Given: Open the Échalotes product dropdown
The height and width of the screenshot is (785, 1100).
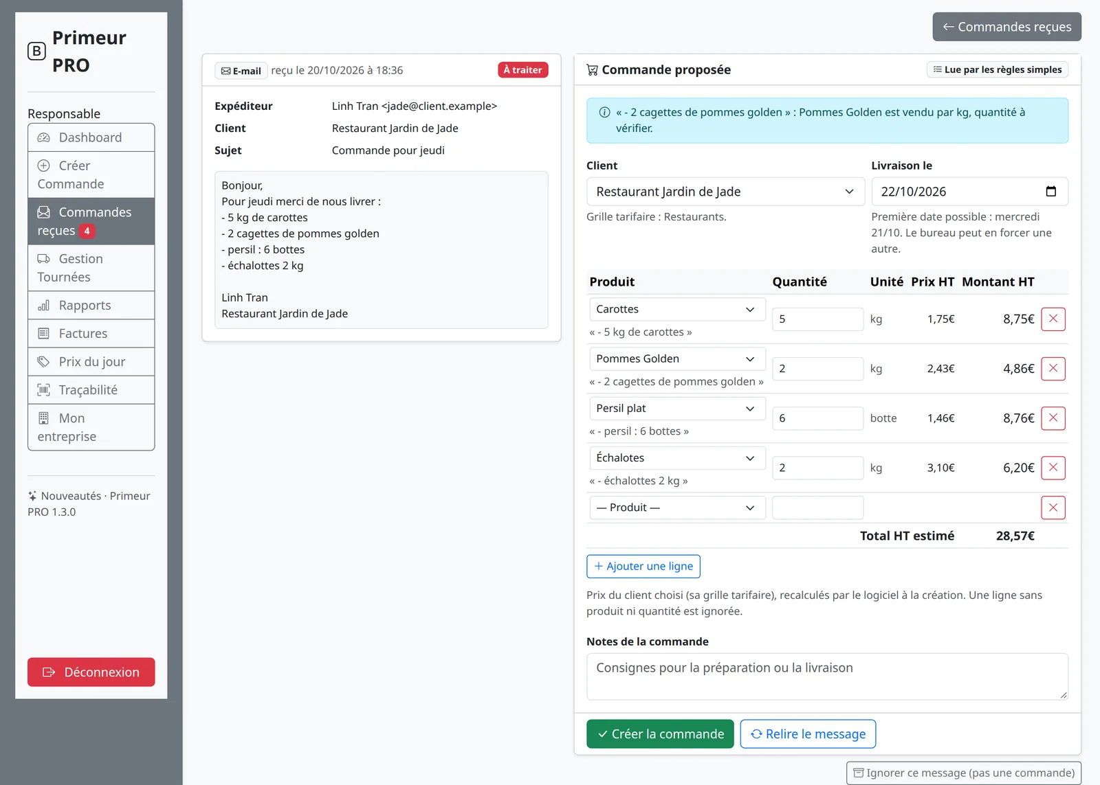Looking at the screenshot, I should 677,458.
